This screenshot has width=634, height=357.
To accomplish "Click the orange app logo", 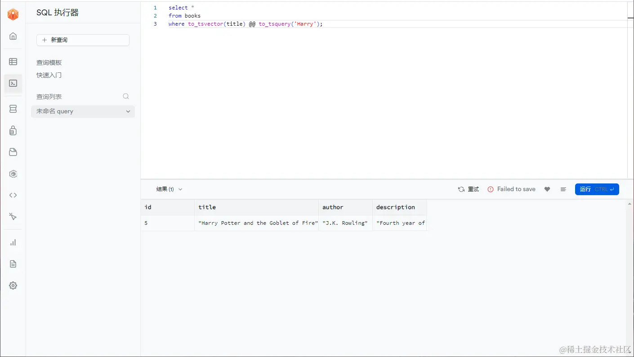I will coord(13,14).
